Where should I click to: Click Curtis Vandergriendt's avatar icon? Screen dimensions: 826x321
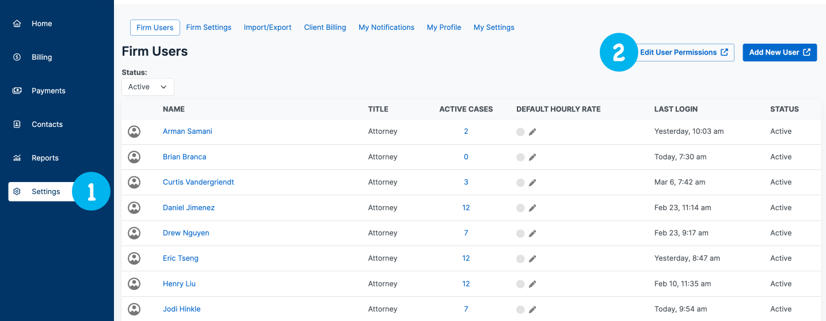(134, 182)
